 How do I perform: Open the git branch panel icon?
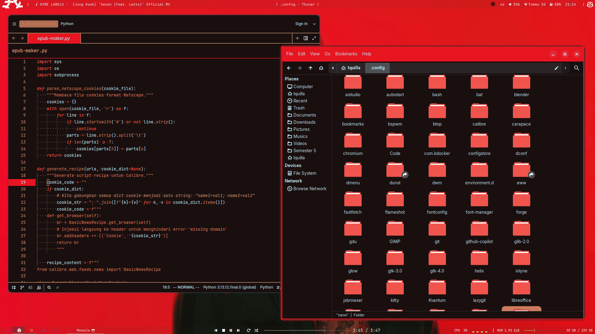tap(22, 287)
